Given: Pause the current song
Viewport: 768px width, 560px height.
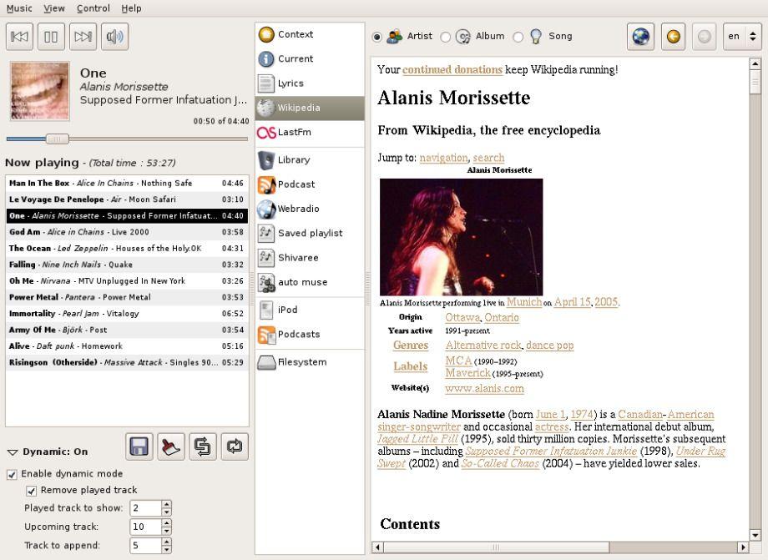Looking at the screenshot, I should tap(51, 36).
